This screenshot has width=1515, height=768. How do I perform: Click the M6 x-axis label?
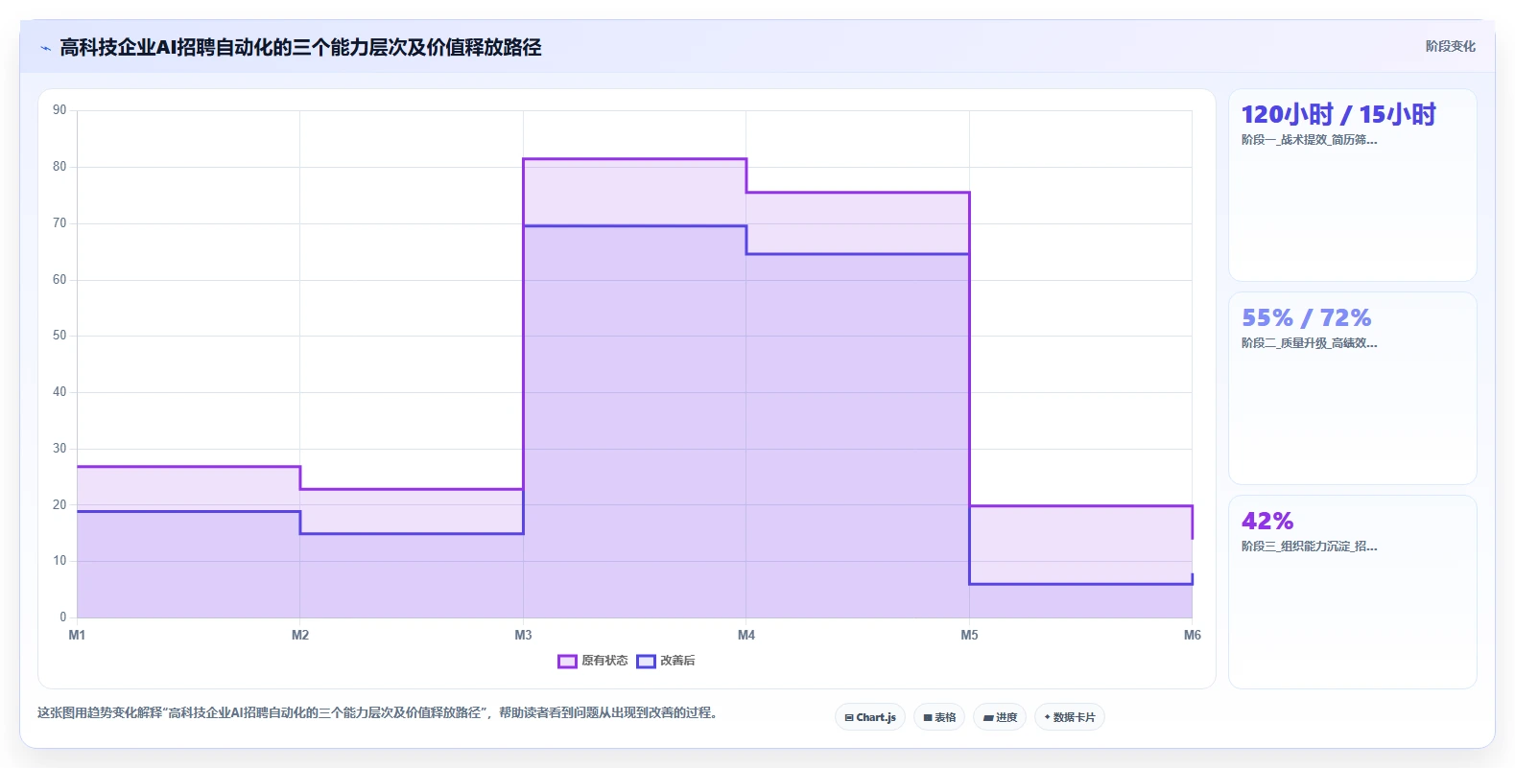(1192, 635)
